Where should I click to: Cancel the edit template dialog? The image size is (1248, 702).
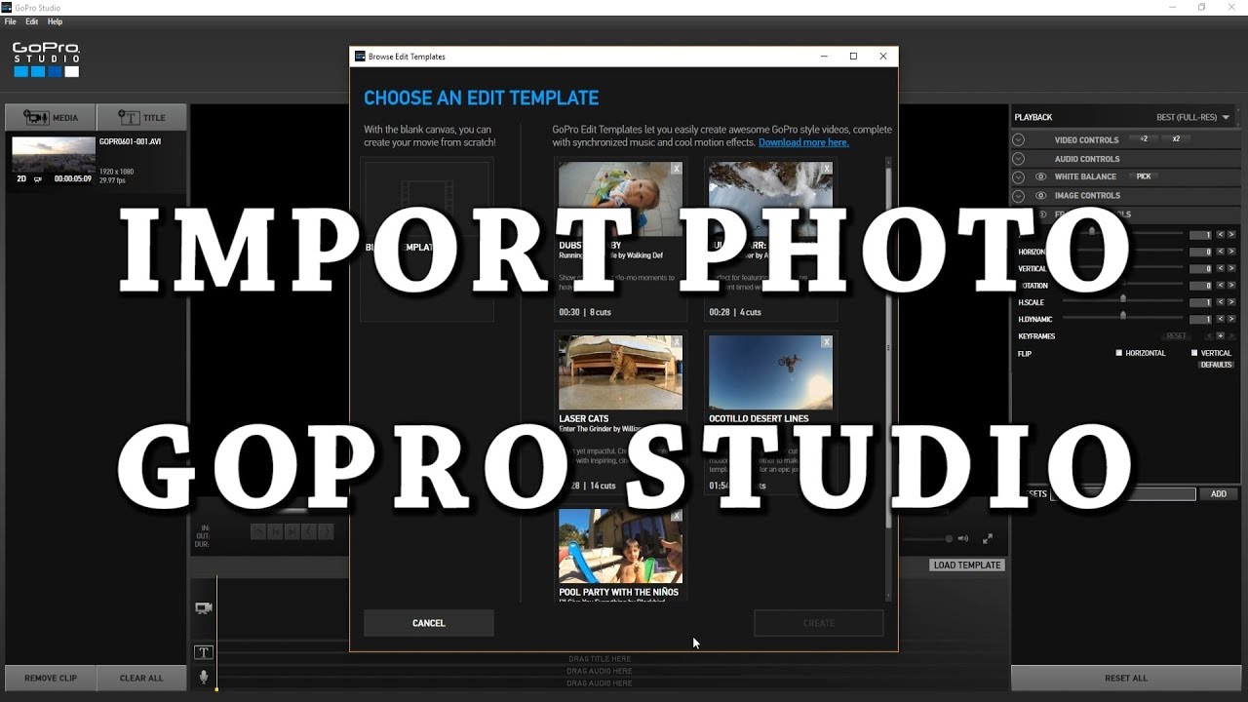[429, 623]
